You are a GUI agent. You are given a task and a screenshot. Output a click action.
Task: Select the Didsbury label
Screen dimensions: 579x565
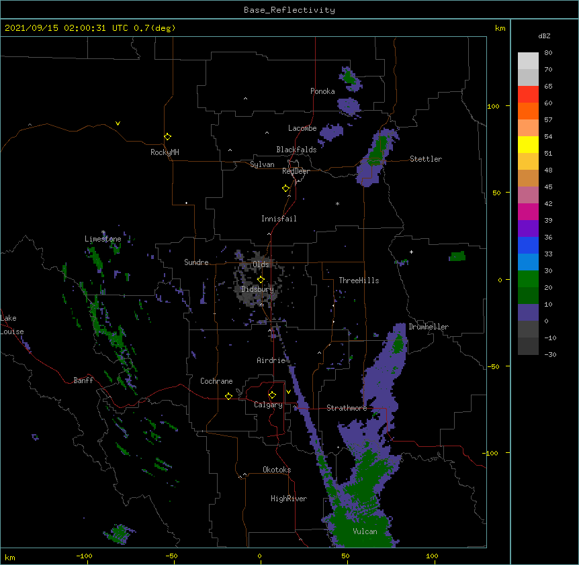point(258,289)
